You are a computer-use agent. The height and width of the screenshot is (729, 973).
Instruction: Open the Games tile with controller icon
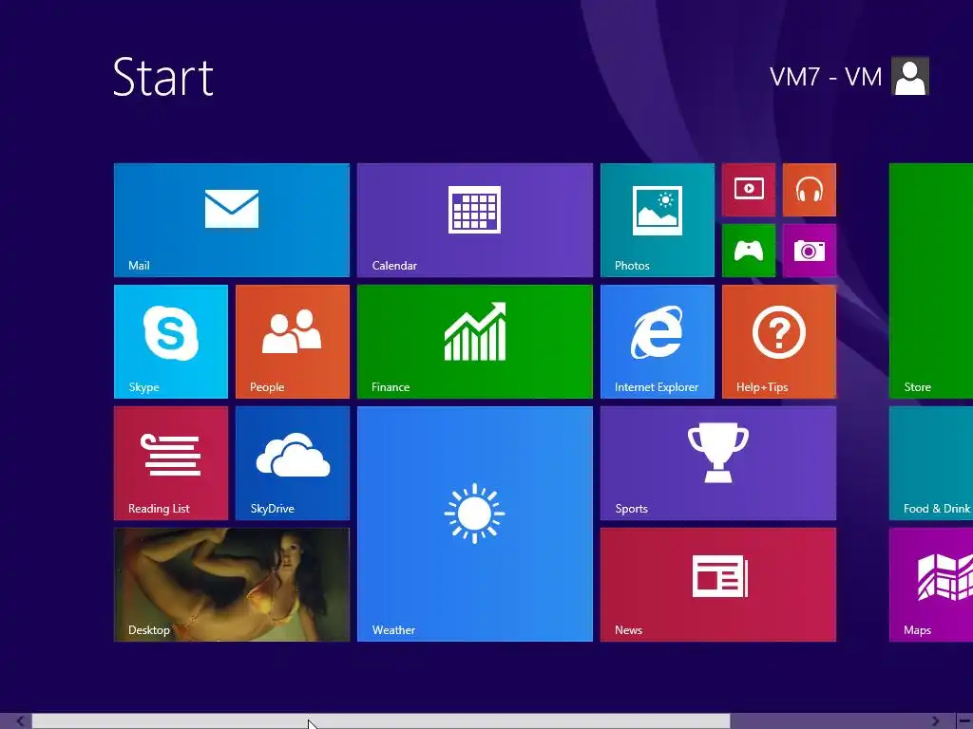(x=749, y=251)
